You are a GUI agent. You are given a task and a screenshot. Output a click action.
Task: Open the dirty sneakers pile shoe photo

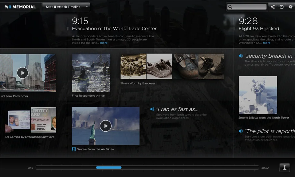(x=133, y=66)
